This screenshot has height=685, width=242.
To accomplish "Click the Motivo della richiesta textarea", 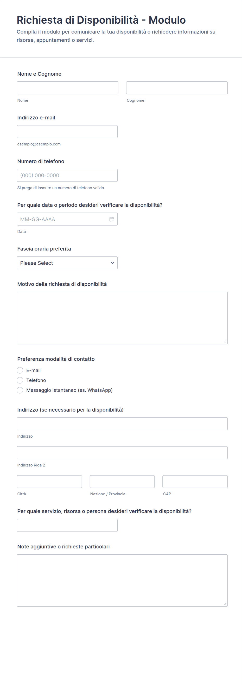I will click(x=122, y=318).
